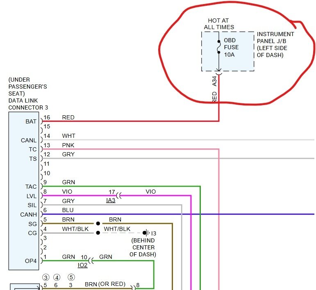Click the PNK wire label at pin 13
Viewport: 316px width, 290px height.
click(68, 145)
